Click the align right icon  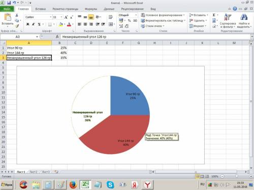point(91,24)
